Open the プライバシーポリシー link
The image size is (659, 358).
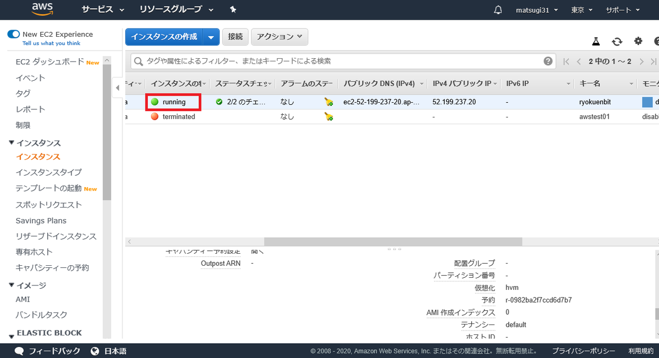583,351
